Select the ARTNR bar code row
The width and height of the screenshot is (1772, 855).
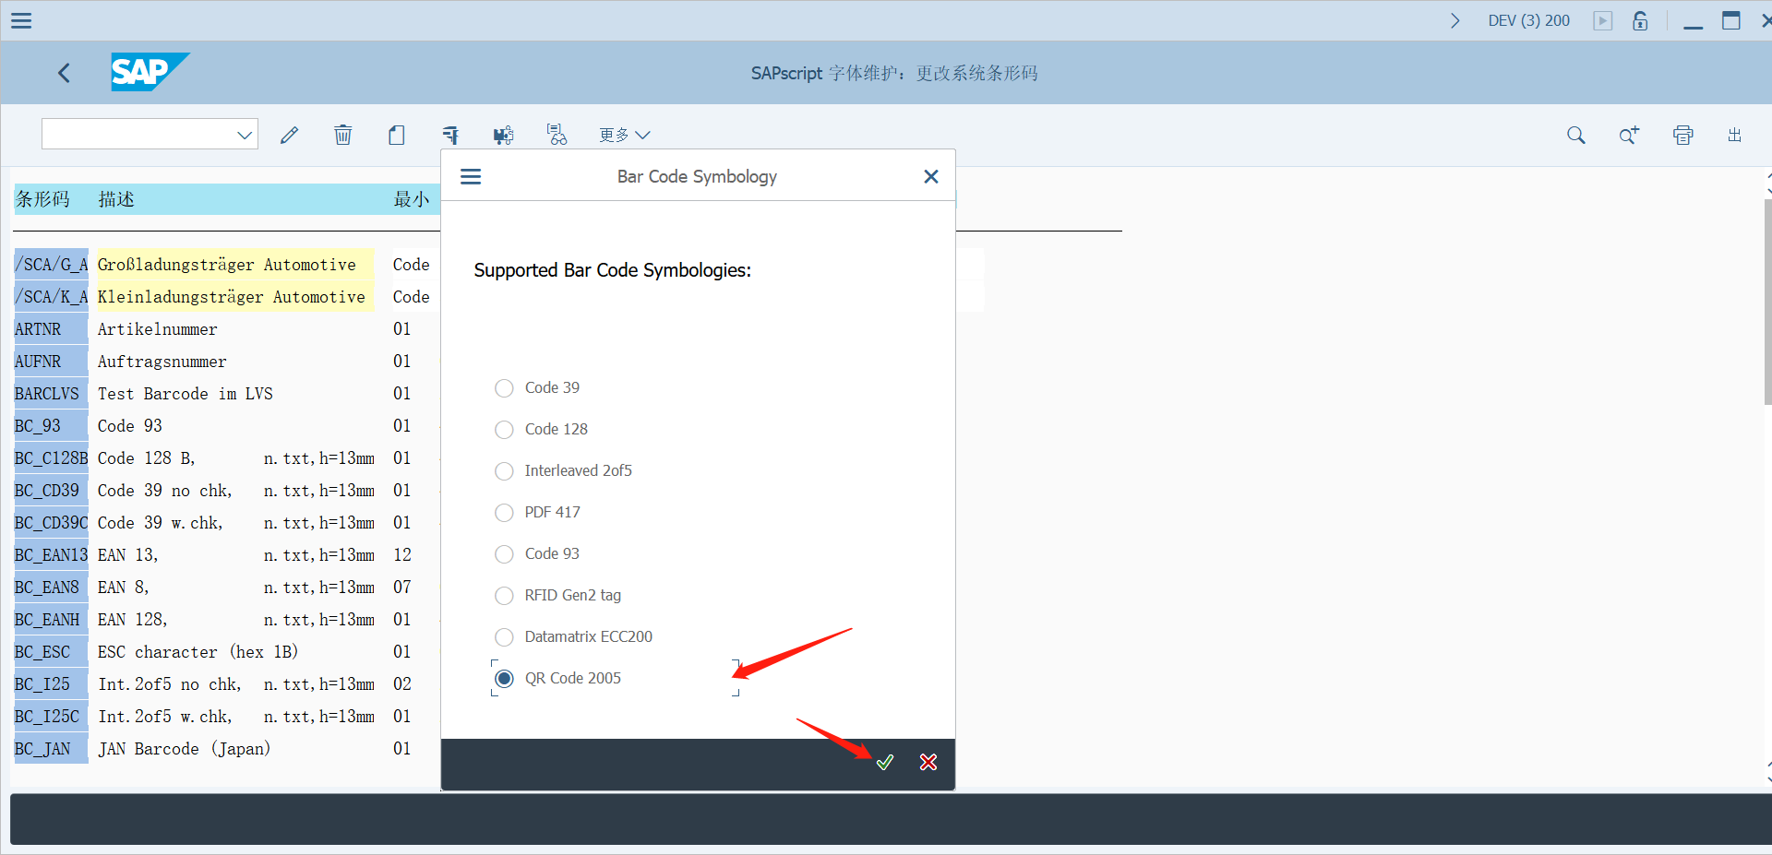click(51, 329)
